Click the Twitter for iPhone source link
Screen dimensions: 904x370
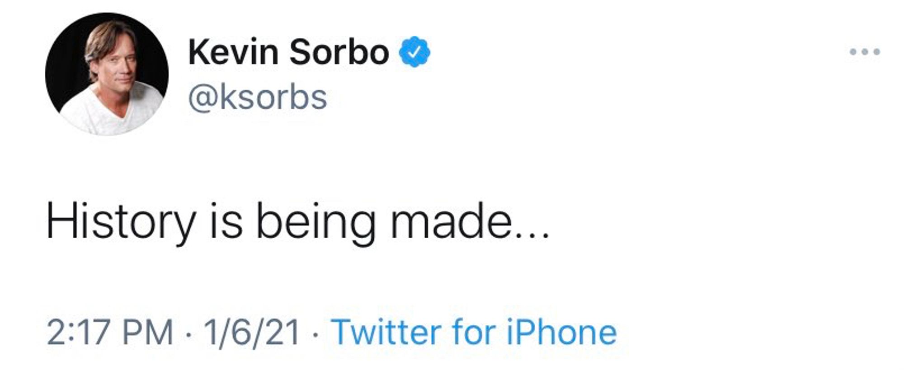pyautogui.click(x=474, y=333)
